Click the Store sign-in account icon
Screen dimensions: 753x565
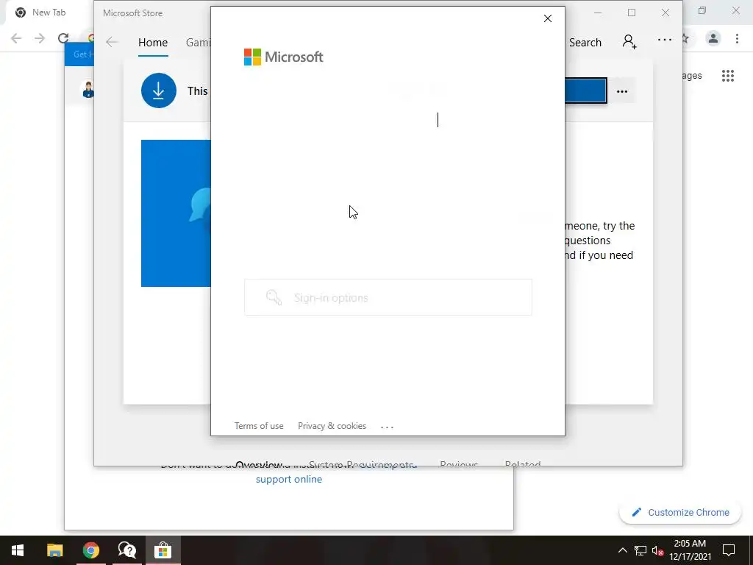(x=629, y=42)
